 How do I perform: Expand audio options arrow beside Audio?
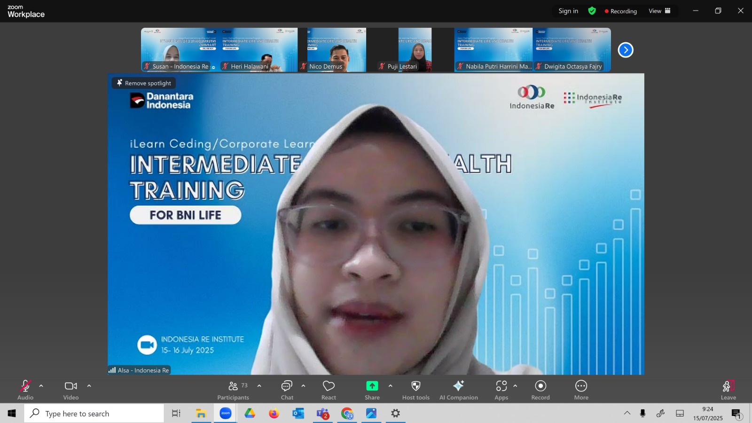pos(41,386)
